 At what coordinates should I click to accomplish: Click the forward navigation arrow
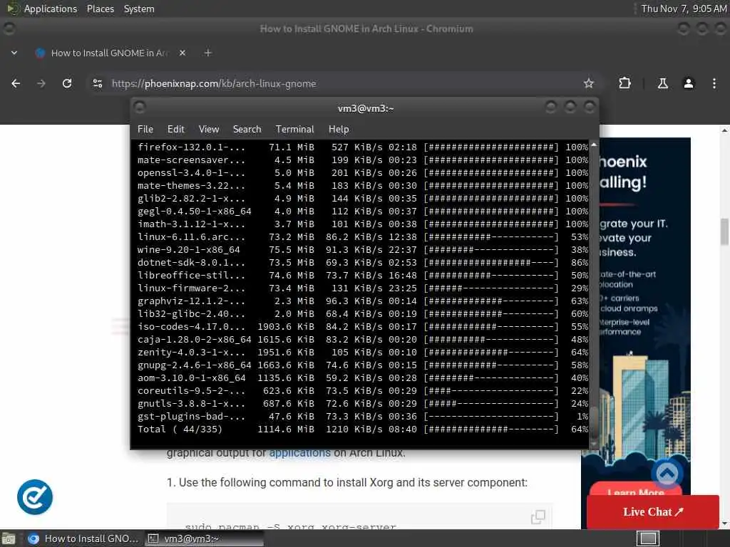pyautogui.click(x=41, y=83)
